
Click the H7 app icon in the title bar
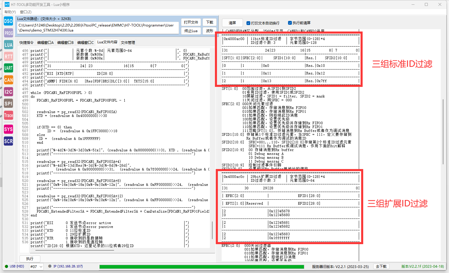click(7, 4)
